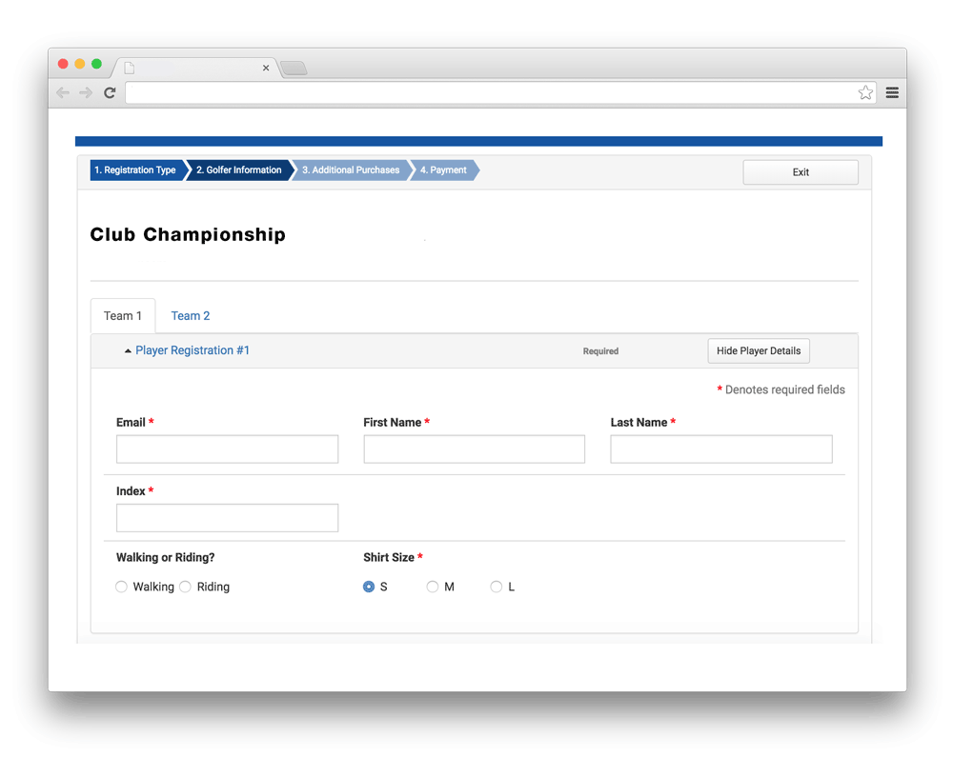
Task: Select the Team 1 tab
Action: point(123,316)
